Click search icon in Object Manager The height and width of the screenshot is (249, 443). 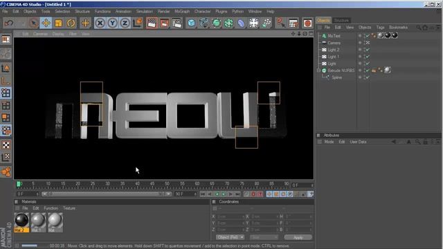tap(419, 28)
